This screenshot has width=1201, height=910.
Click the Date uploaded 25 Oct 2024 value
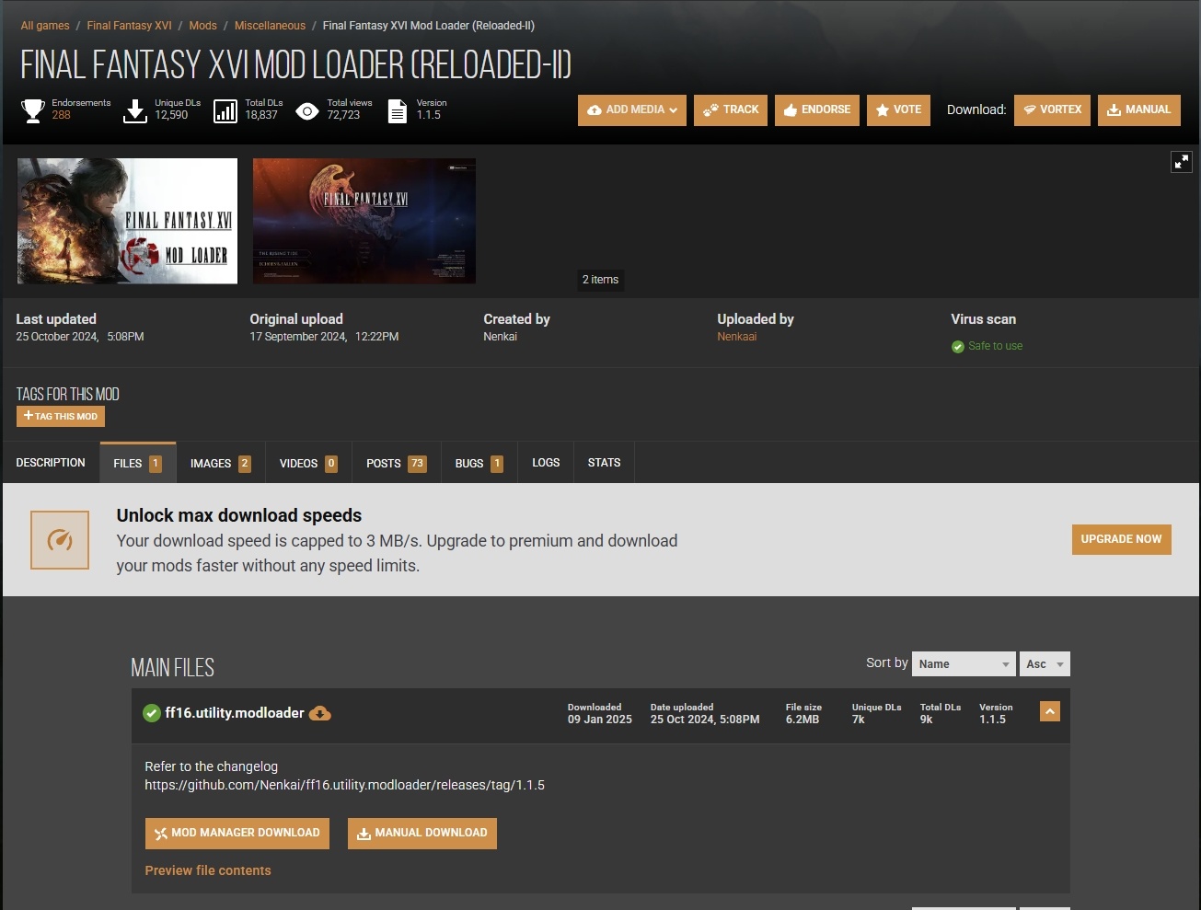pos(705,720)
